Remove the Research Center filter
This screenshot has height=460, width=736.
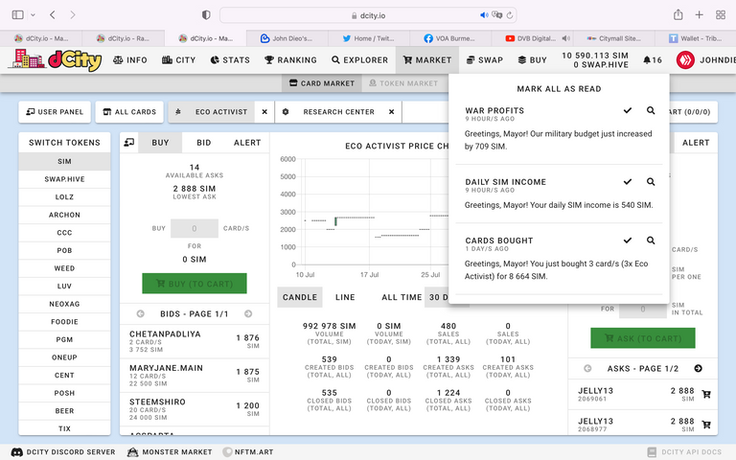[391, 112]
